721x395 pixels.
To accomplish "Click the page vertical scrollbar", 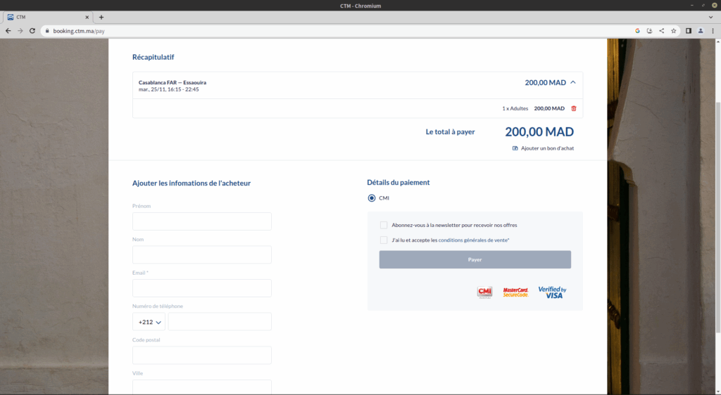I will click(717, 211).
